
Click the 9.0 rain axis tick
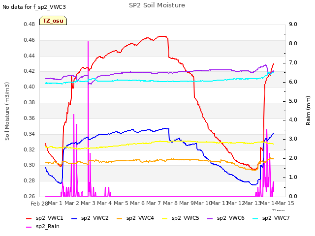click(x=293, y=24)
